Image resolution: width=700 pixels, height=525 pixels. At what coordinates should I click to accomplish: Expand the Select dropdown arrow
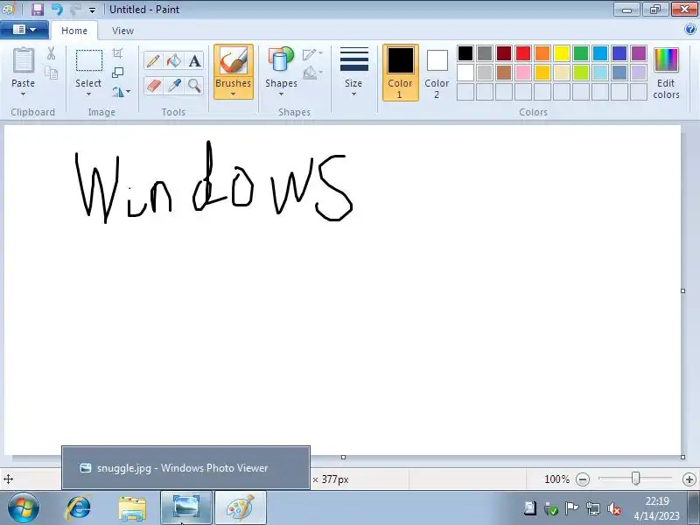(88, 94)
